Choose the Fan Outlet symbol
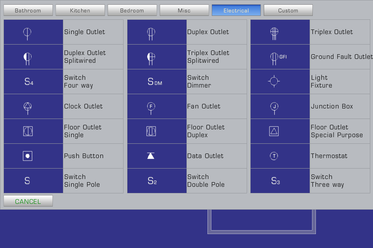 (x=151, y=107)
